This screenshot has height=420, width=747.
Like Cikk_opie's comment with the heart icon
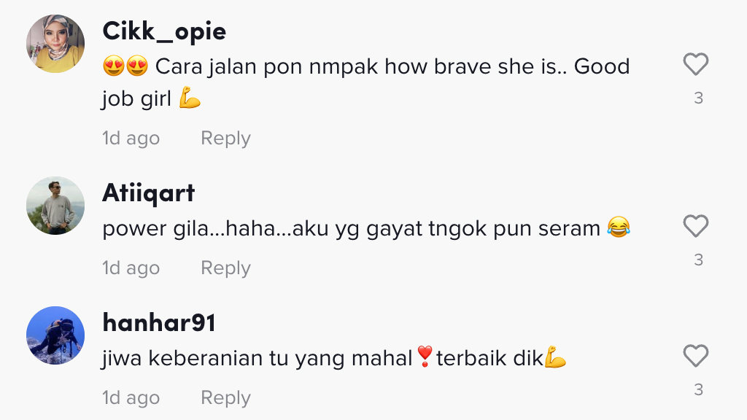(x=696, y=64)
